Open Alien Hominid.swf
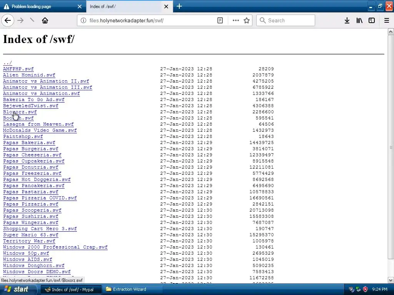The image size is (394, 295). pyautogui.click(x=29, y=75)
